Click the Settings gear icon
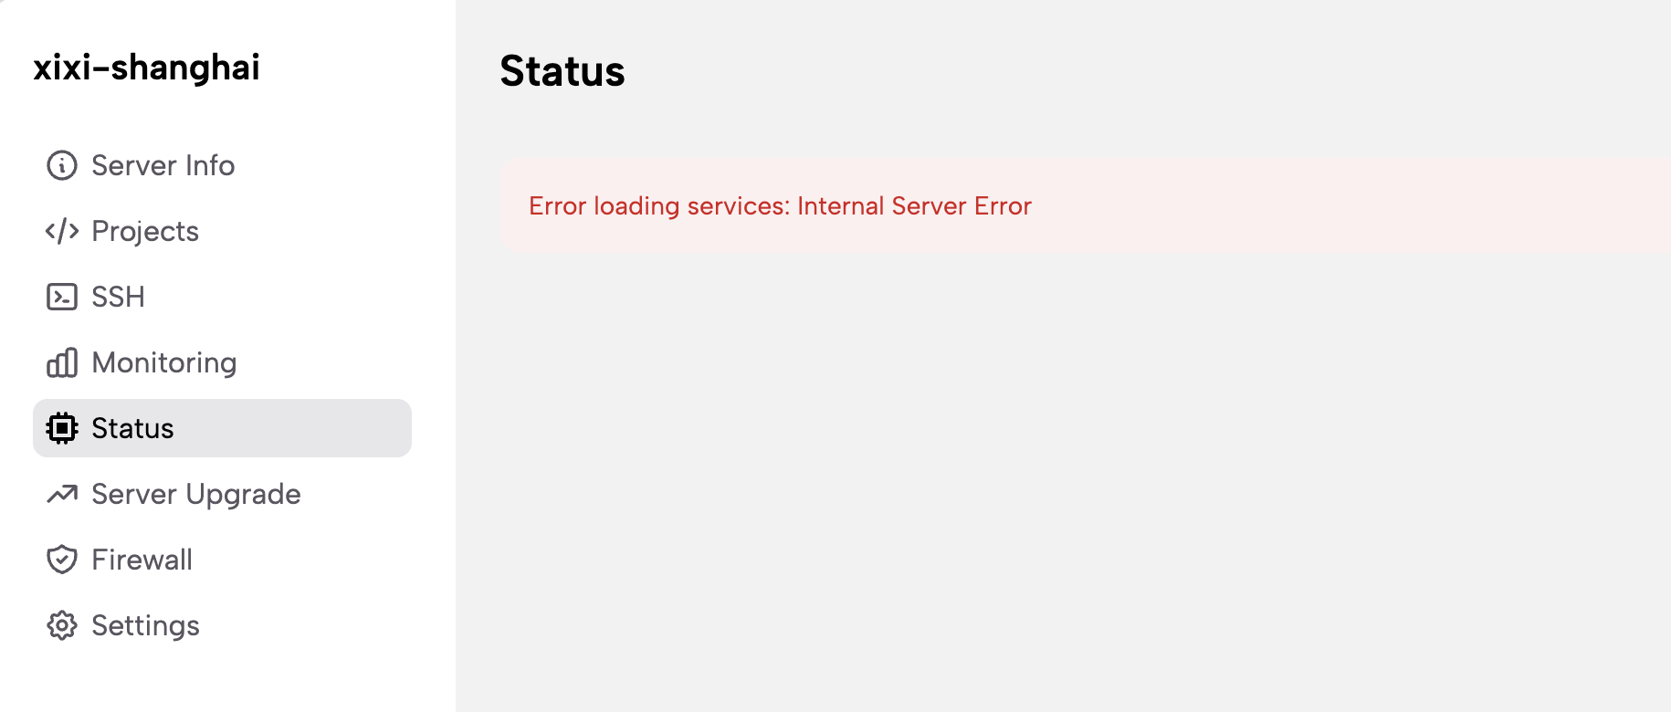 [62, 625]
